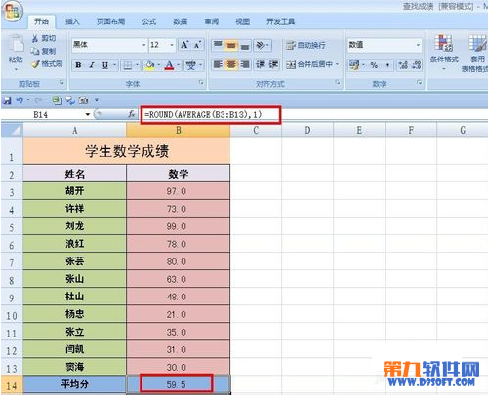The image size is (488, 397).
Task: Customize quick access toolbar arrow
Action: coord(97,100)
